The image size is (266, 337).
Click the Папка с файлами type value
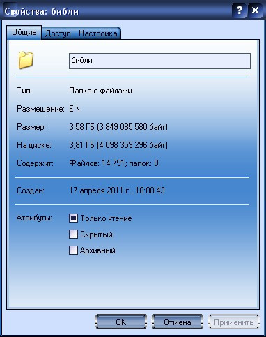point(100,91)
